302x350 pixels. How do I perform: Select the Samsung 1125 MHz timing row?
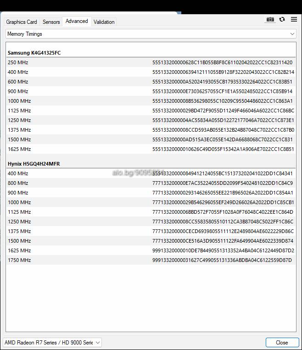pyautogui.click(x=151, y=111)
